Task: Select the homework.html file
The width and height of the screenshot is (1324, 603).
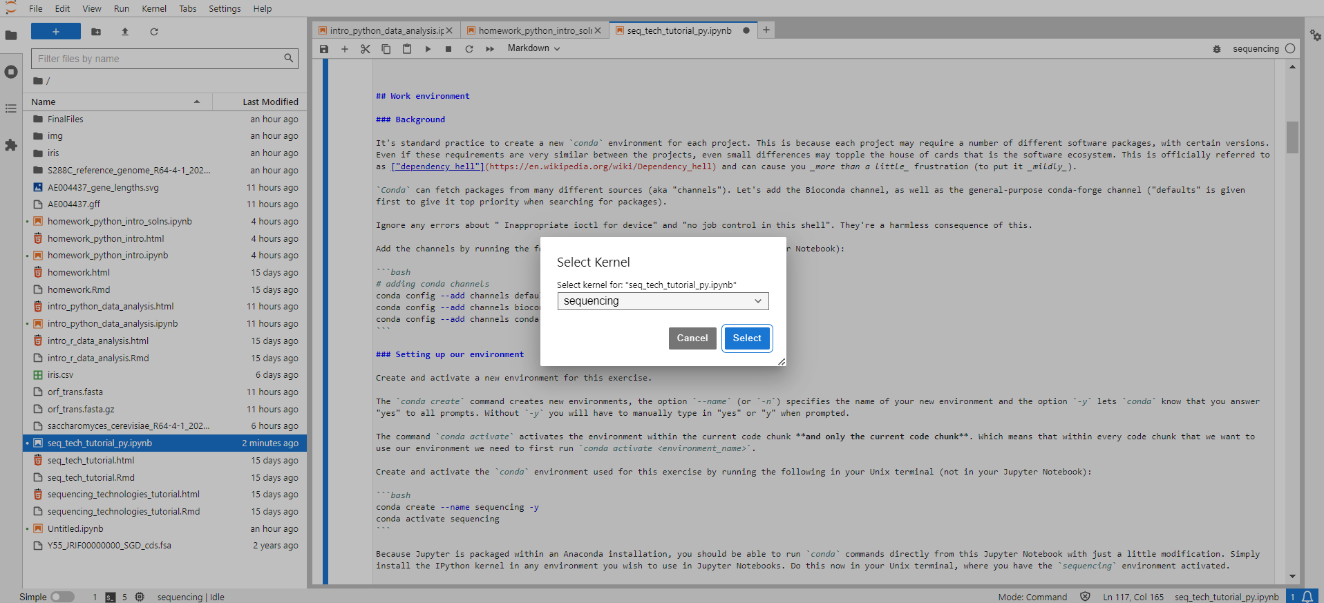Action: click(x=164, y=273)
